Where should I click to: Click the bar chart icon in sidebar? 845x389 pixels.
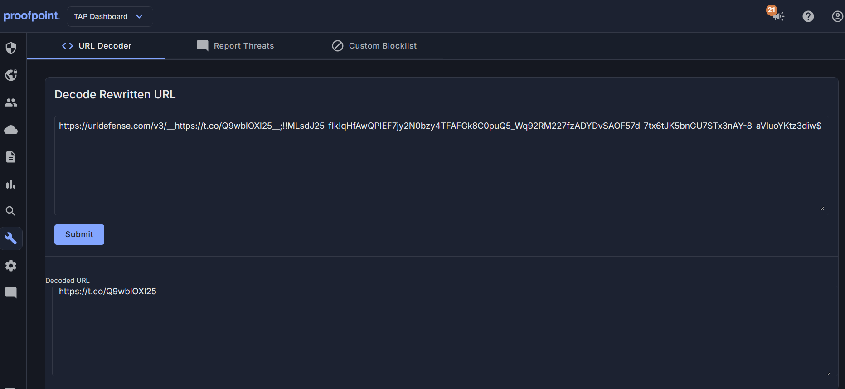coord(11,184)
